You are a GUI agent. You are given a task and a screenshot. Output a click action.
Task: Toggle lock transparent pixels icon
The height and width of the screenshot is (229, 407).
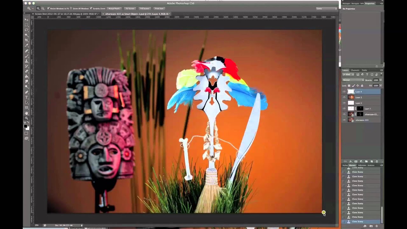[349, 86]
